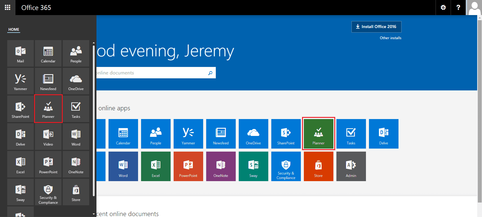Viewport: 482px width, 217px height.
Task: Open the Delve app tile on home page
Action: [x=384, y=134]
